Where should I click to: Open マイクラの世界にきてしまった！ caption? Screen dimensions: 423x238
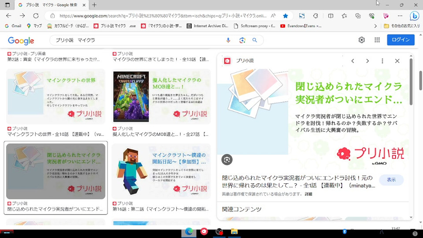click(x=160, y=59)
